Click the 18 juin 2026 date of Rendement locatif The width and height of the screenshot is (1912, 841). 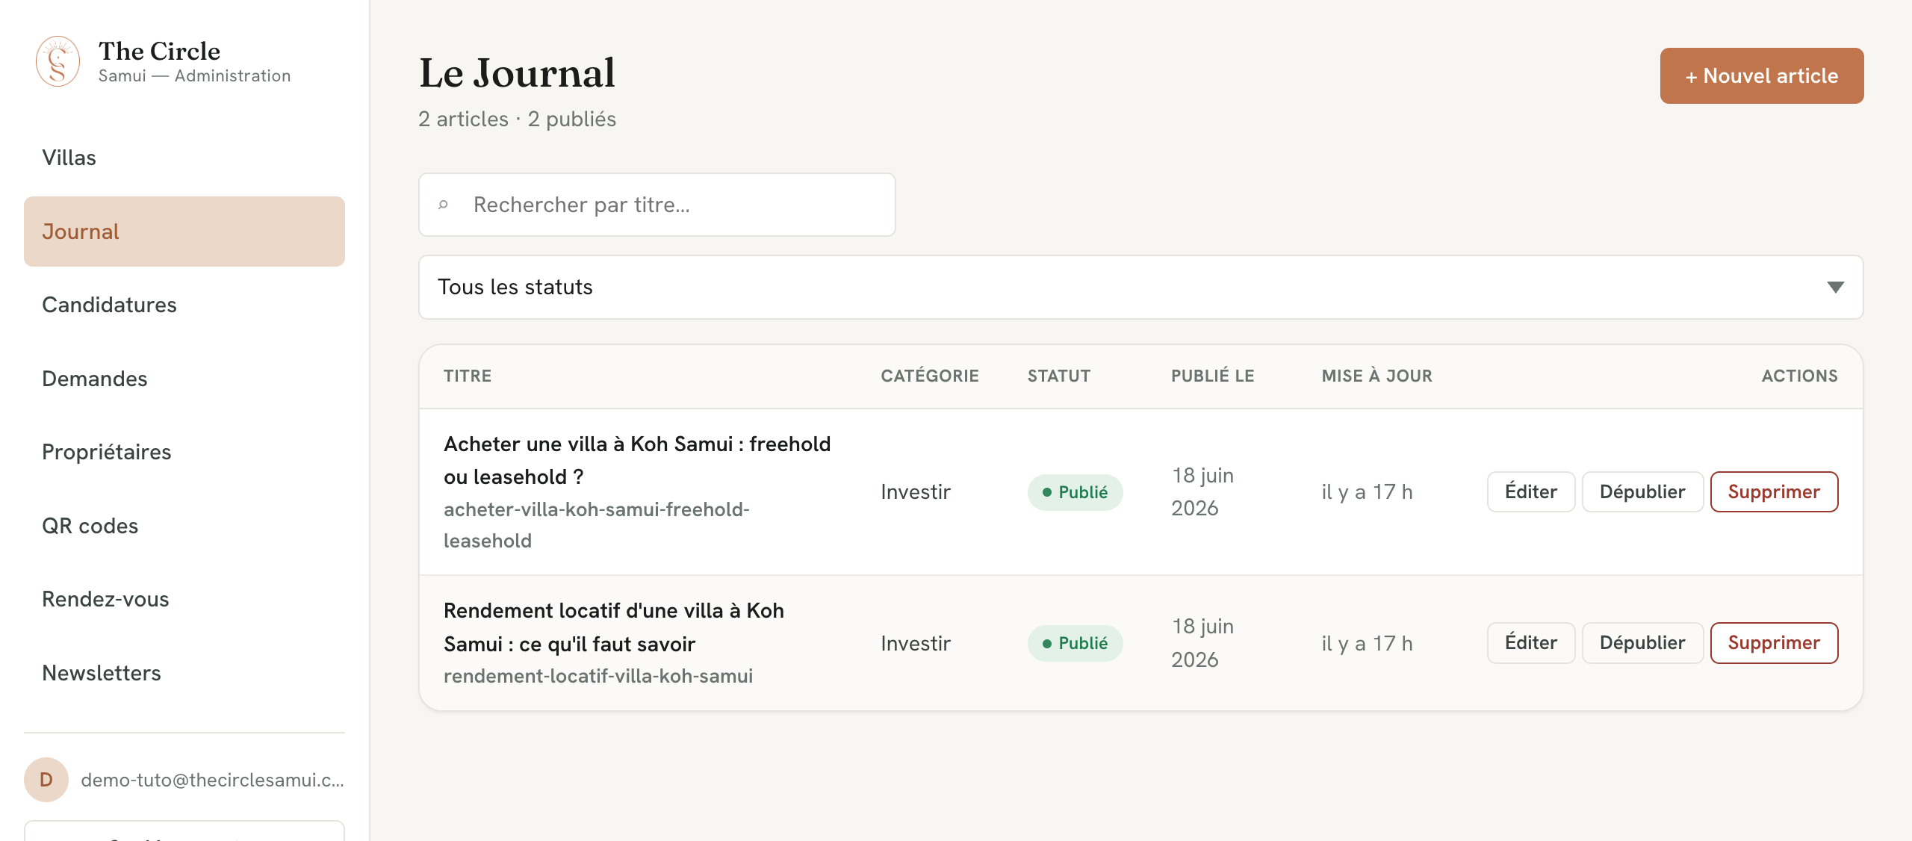tap(1202, 643)
